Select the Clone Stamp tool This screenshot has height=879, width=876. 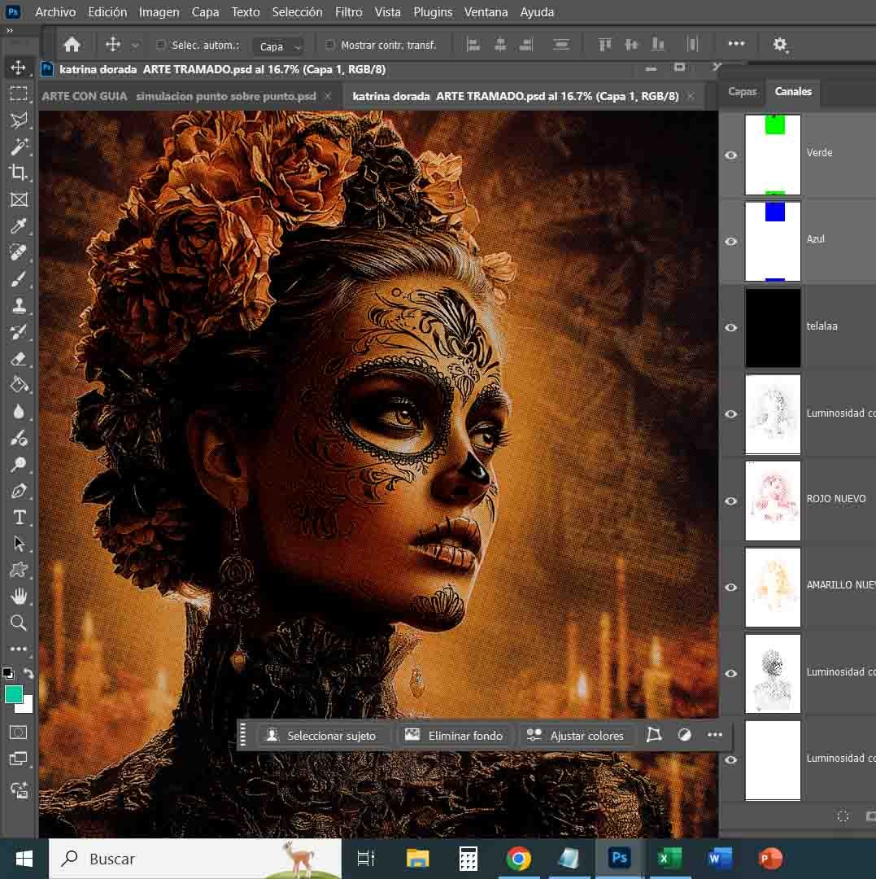(18, 306)
